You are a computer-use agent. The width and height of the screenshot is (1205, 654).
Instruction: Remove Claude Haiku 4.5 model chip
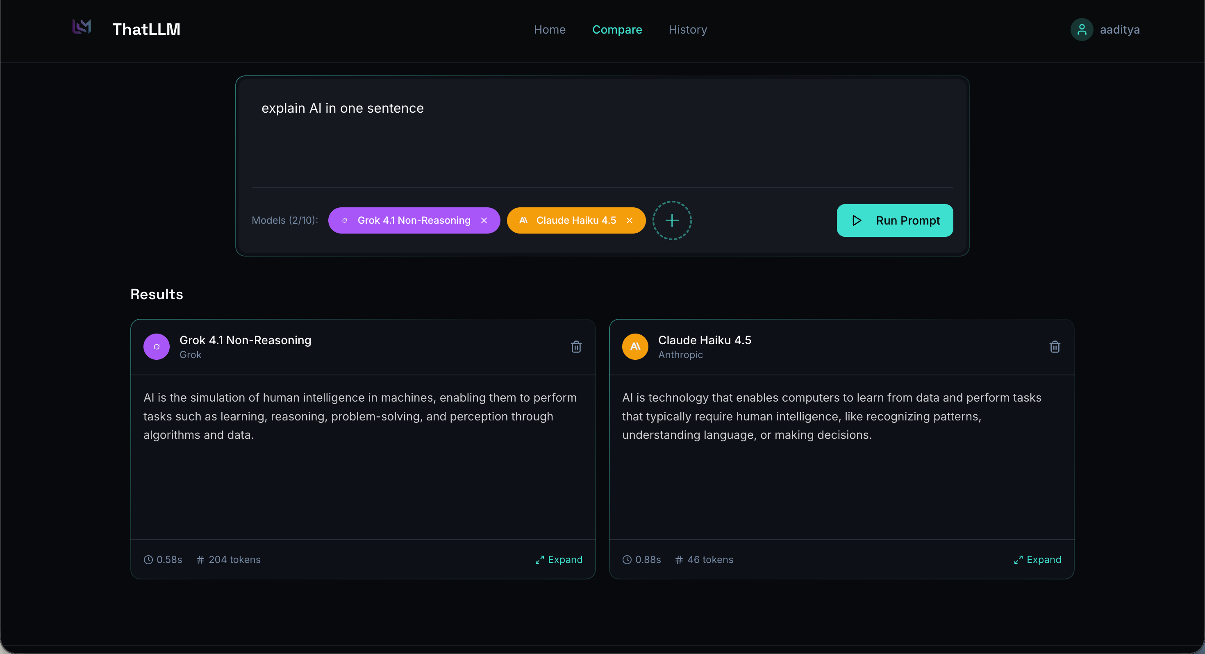tap(629, 220)
